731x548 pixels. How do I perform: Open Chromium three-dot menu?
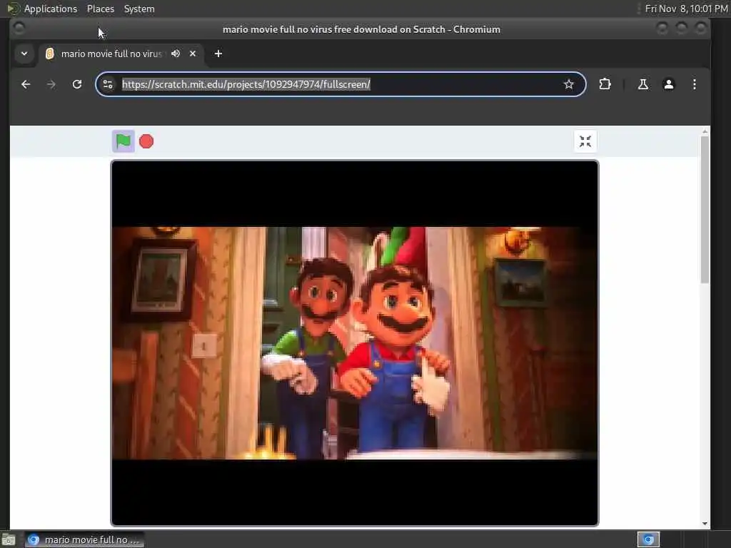694,84
